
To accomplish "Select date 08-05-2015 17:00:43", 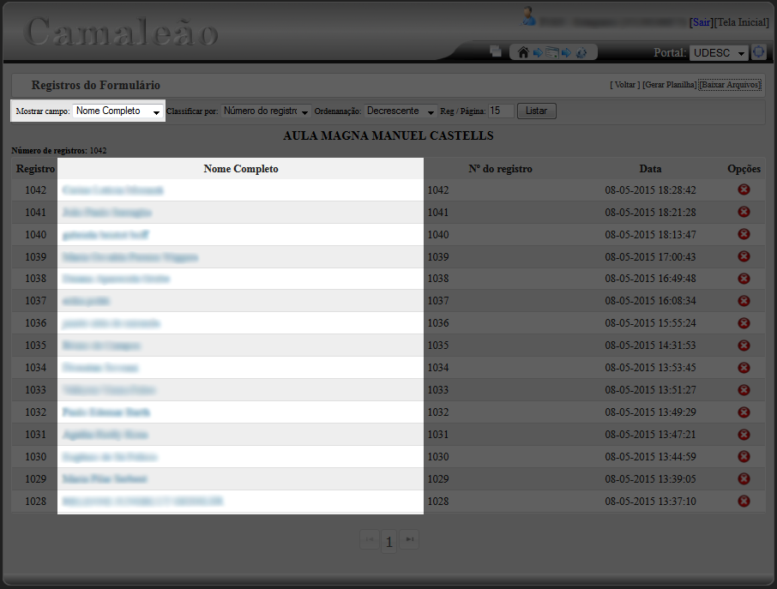I will [x=650, y=257].
